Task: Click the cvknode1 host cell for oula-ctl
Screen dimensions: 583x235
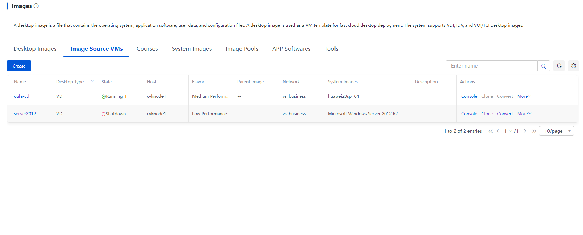Action: coord(156,96)
